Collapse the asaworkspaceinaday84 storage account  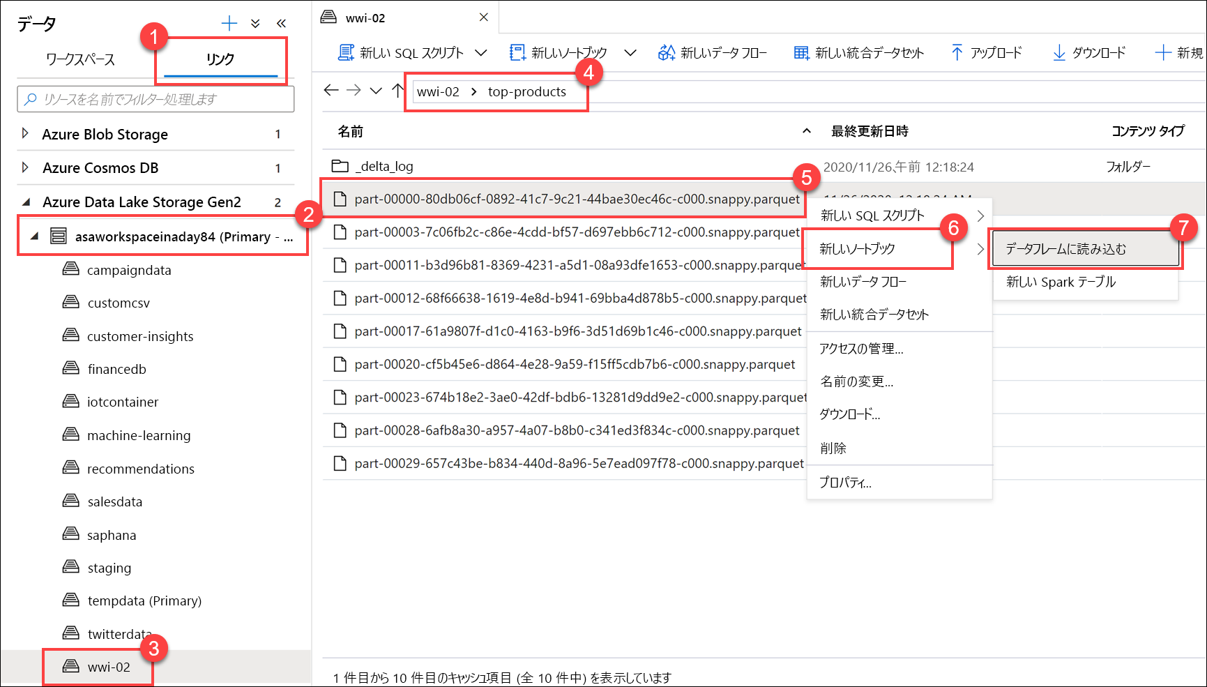point(34,236)
